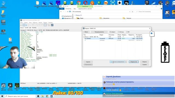175x98 pixels.
Task: Click the Windows taskbar search box
Action: click(20, 96)
